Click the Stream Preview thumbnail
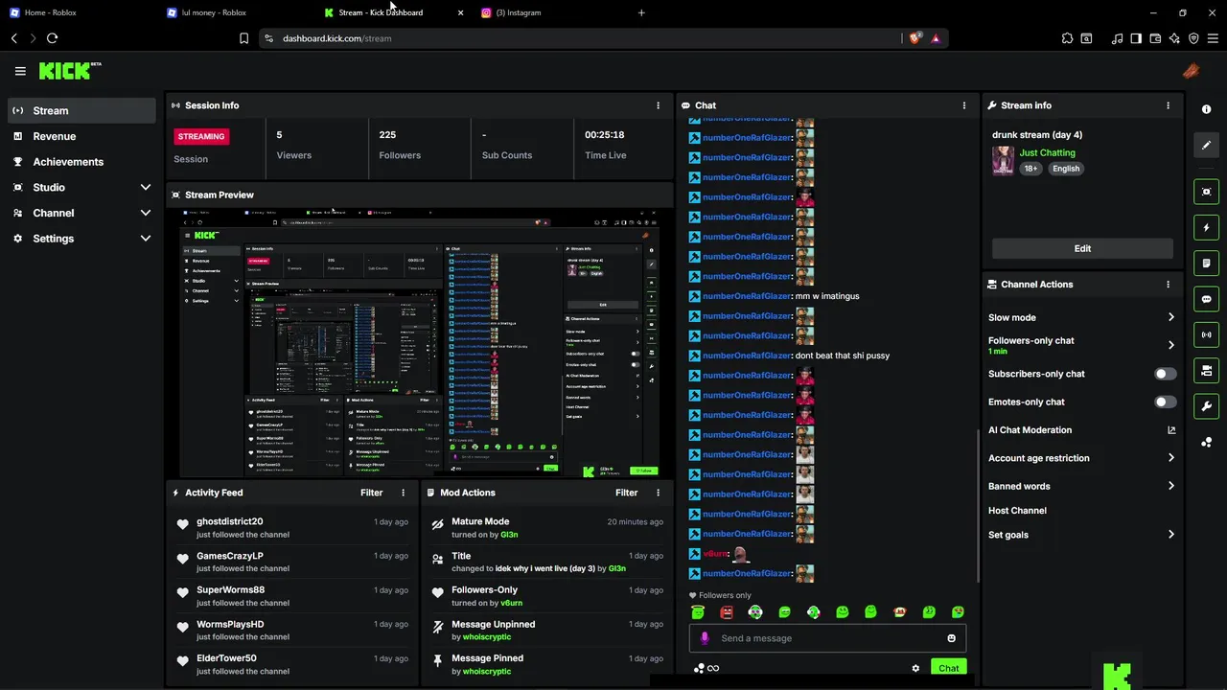The image size is (1227, 690). (x=420, y=342)
